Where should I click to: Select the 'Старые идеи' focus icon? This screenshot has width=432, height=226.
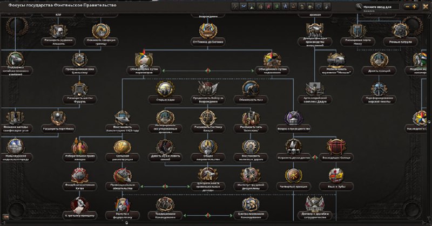(x=165, y=88)
